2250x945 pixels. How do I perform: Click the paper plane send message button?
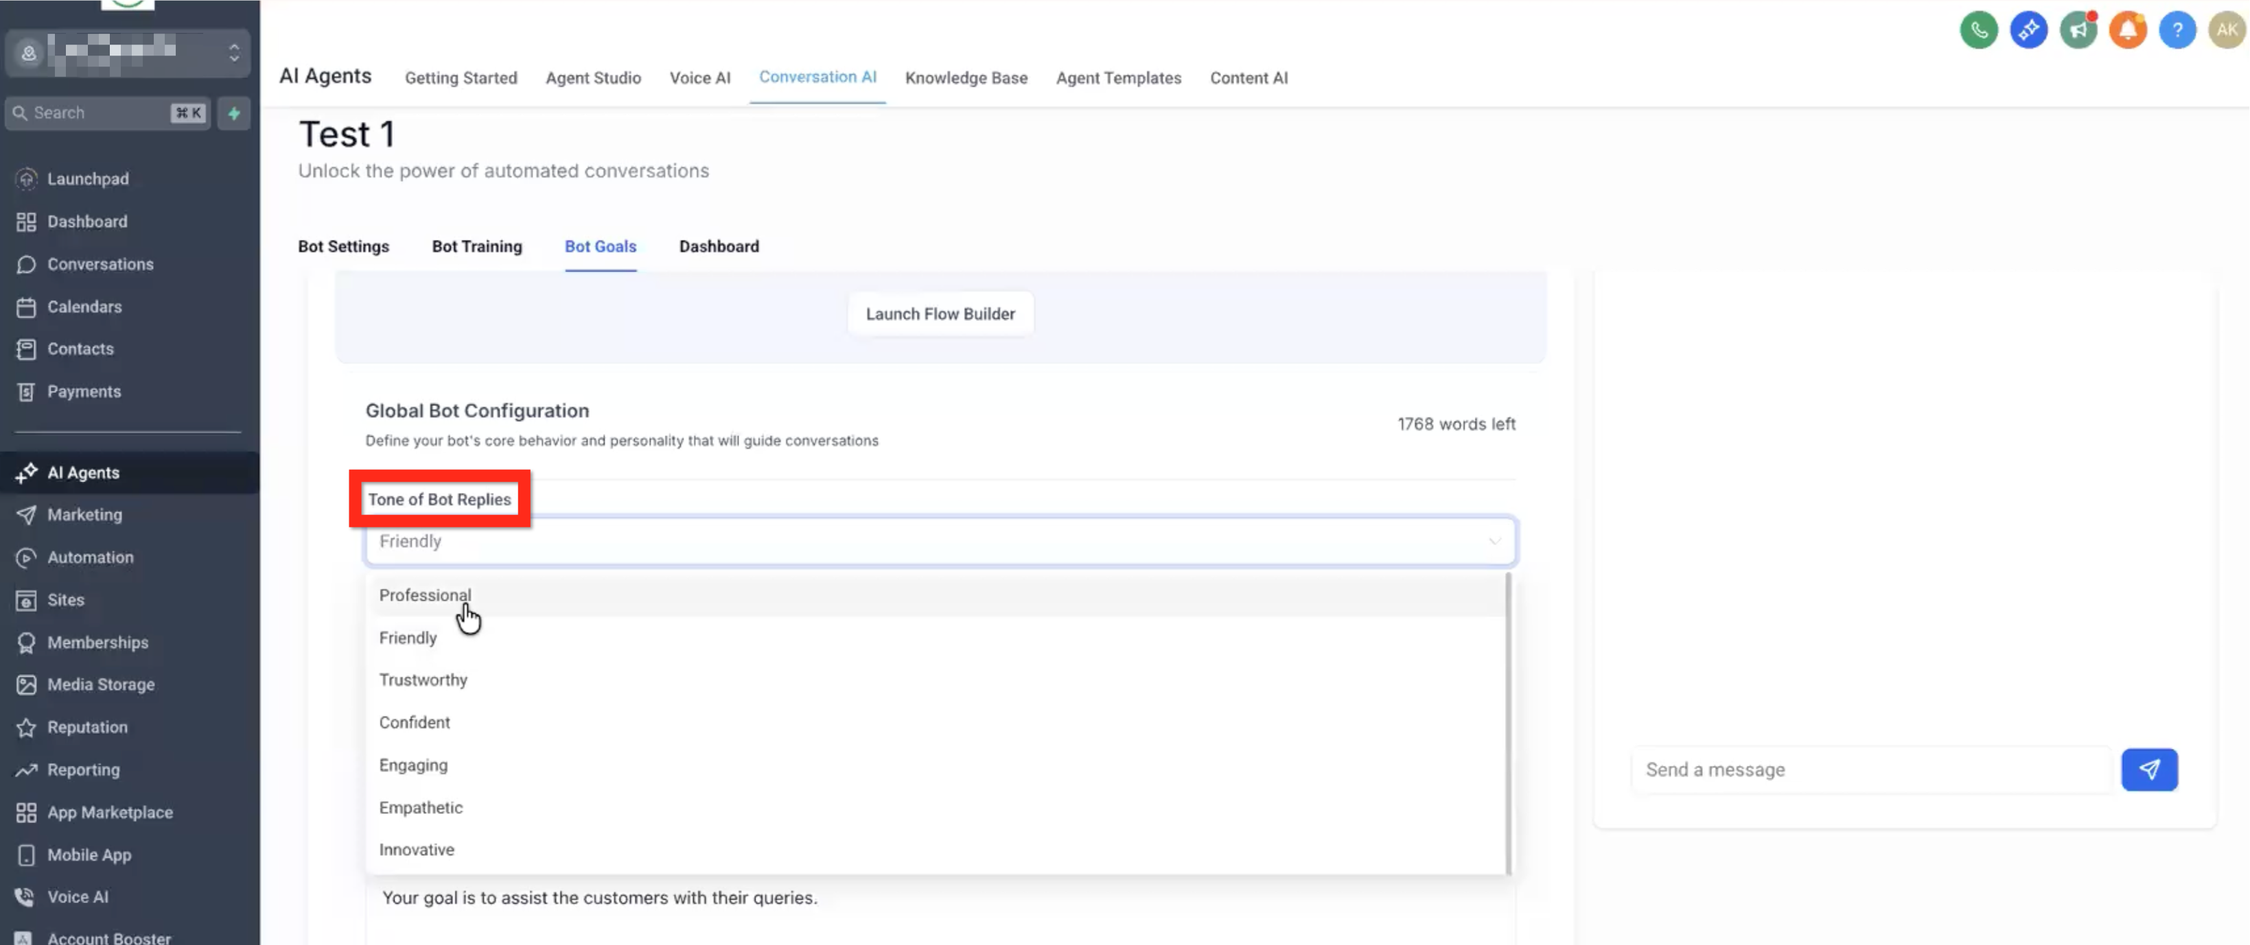(x=2148, y=769)
